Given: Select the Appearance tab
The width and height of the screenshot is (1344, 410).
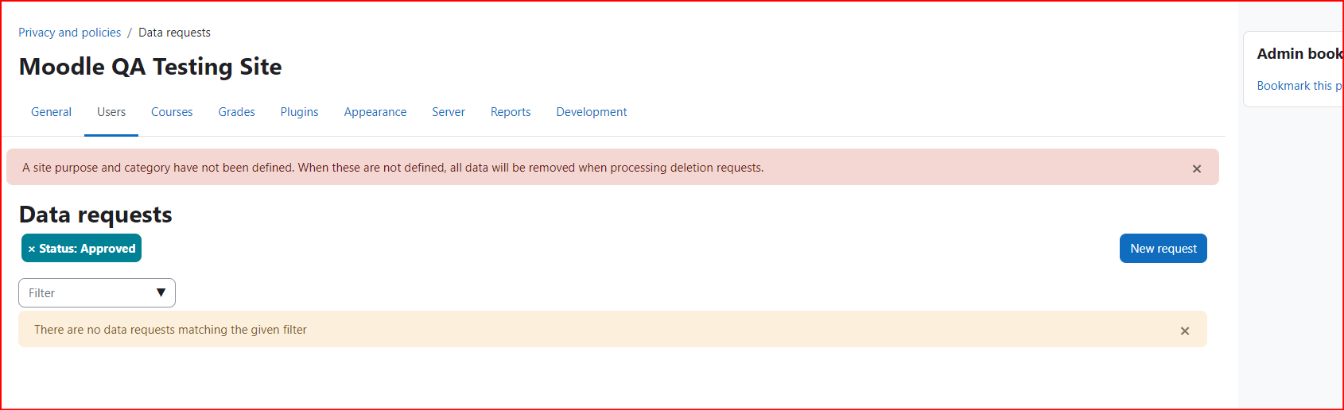Looking at the screenshot, I should pos(375,112).
